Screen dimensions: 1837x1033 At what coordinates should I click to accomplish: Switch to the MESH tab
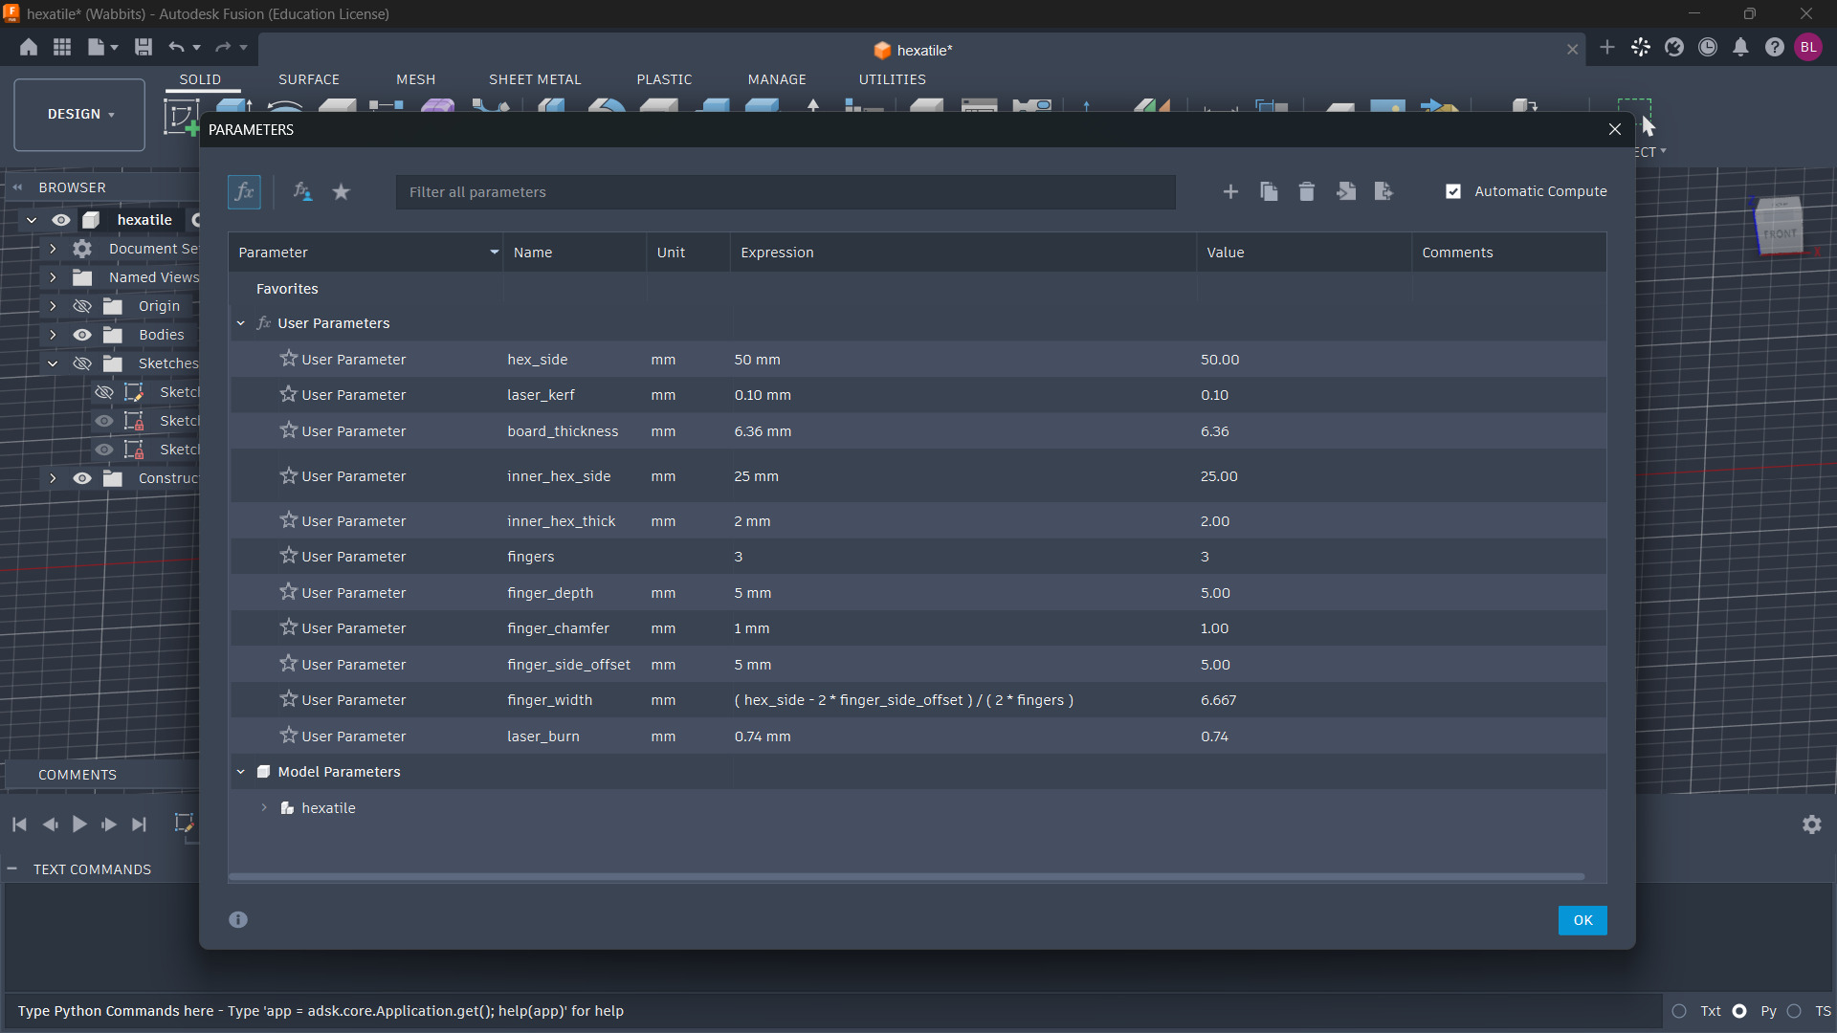pos(416,79)
